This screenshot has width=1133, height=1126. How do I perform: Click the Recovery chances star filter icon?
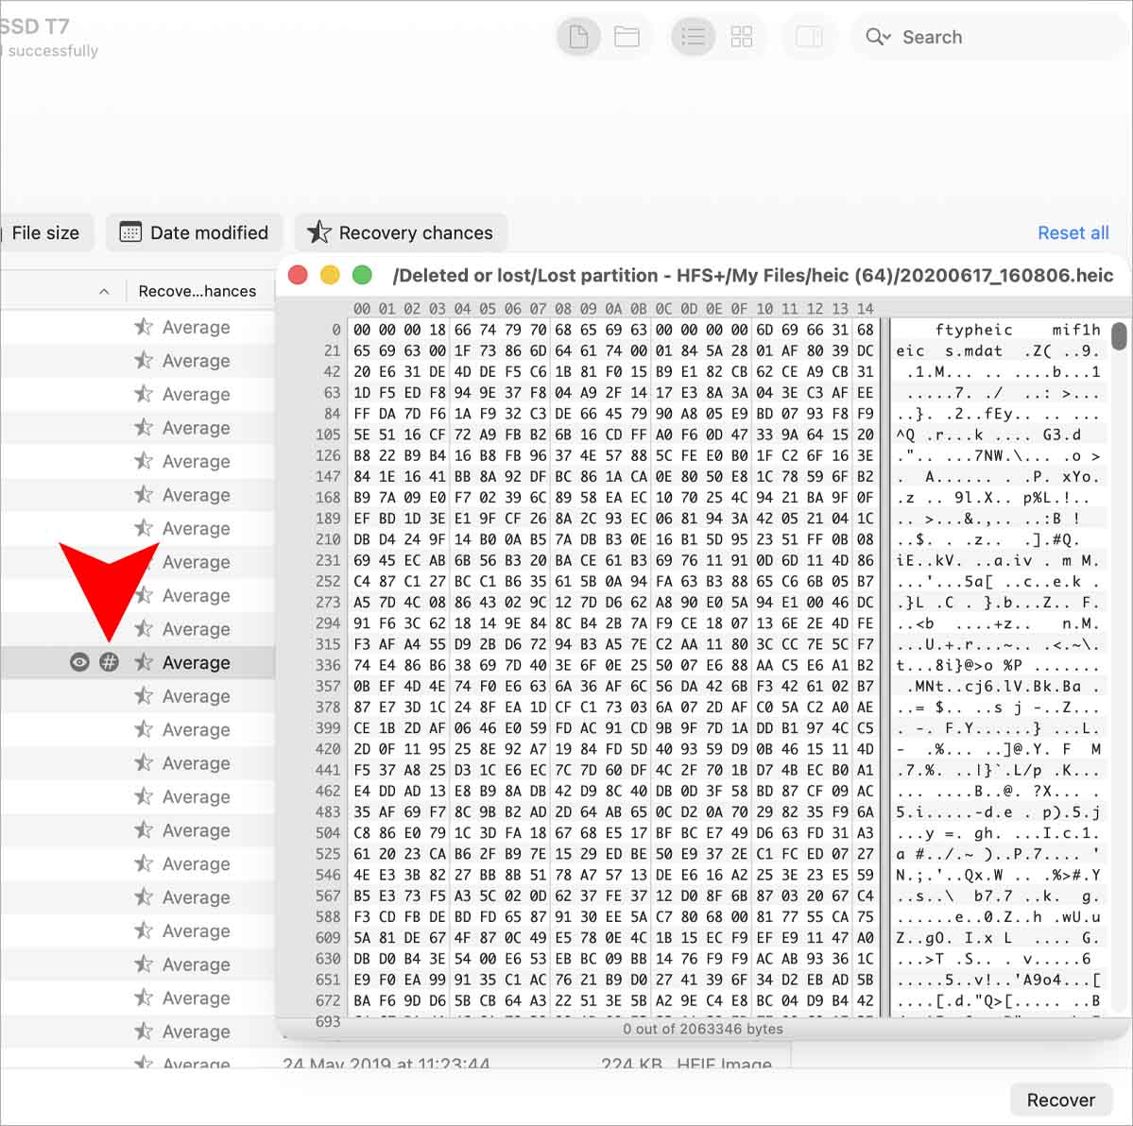tap(318, 232)
